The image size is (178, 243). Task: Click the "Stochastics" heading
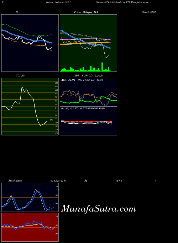(x=15, y=181)
